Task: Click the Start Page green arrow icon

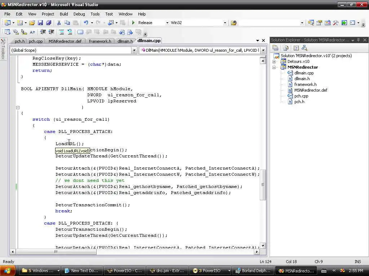Action: coord(344,23)
